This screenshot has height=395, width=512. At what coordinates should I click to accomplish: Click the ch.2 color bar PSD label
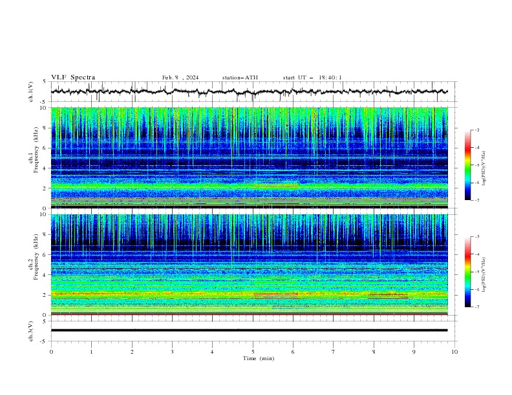[x=484, y=275]
